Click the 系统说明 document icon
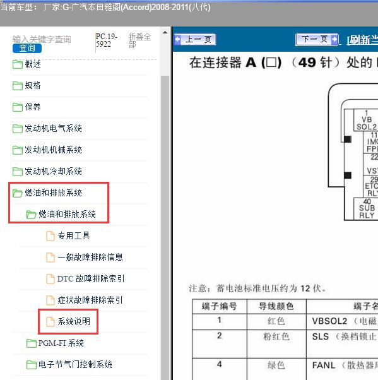Image resolution: width=378 pixels, height=380 pixels. tap(50, 321)
